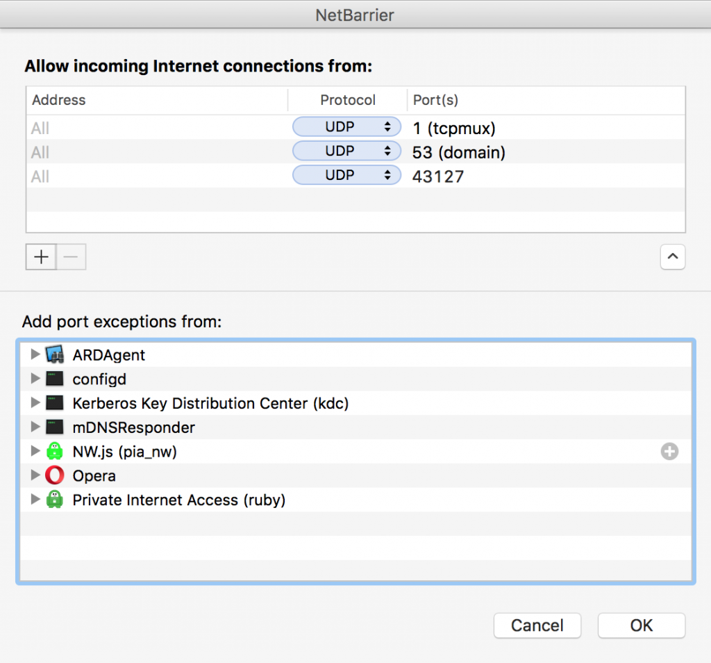Click the Kerberos Key Distribution Center icon

pos(54,402)
